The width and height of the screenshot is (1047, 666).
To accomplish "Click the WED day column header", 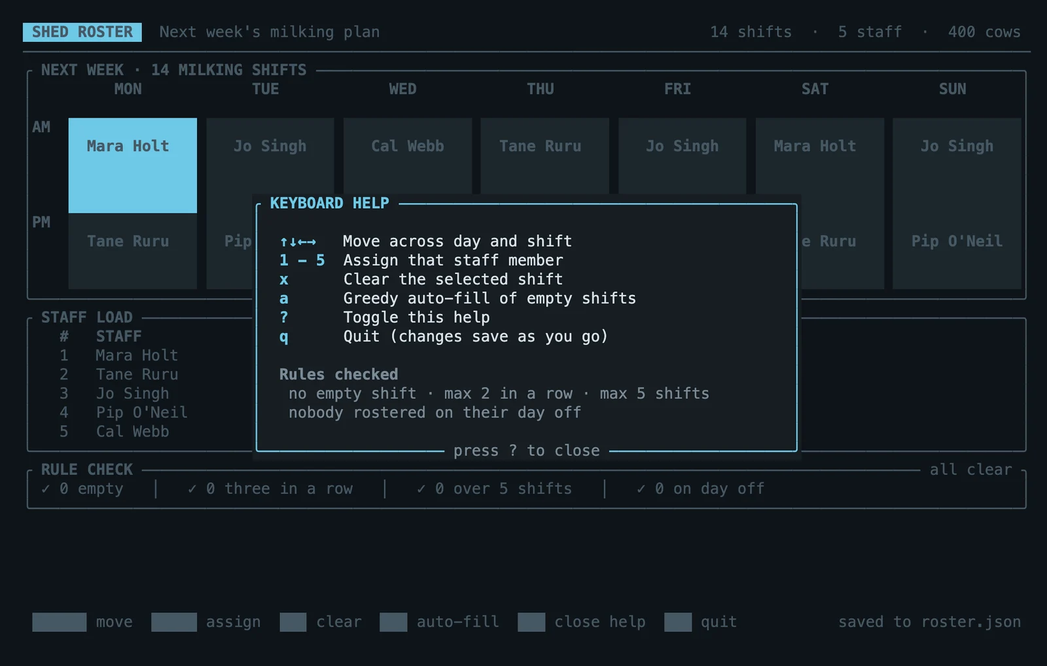I will [x=403, y=89].
